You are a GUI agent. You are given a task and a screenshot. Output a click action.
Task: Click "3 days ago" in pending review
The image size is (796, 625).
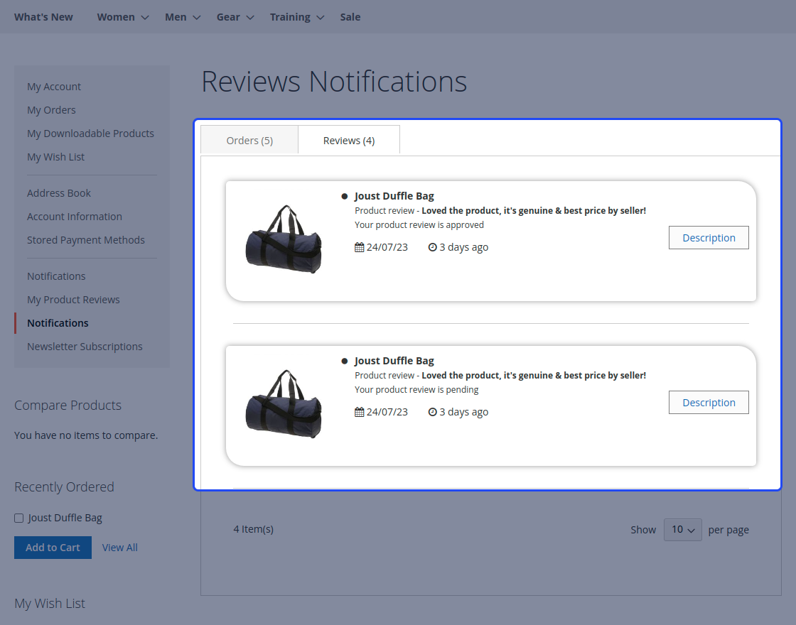click(x=464, y=412)
